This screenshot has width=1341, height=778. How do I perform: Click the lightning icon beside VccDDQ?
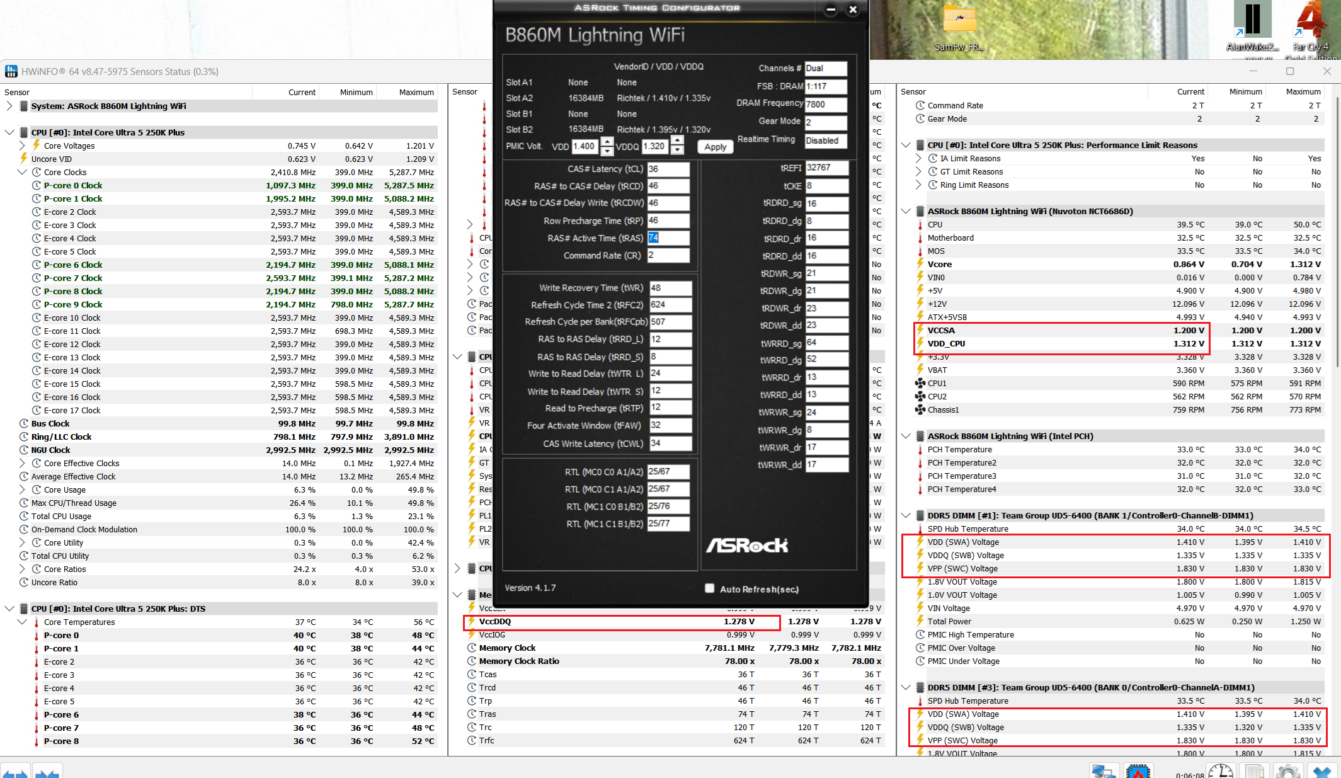472,621
